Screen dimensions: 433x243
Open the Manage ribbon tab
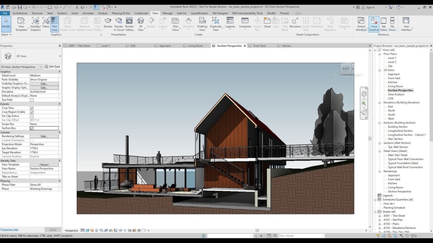click(167, 13)
